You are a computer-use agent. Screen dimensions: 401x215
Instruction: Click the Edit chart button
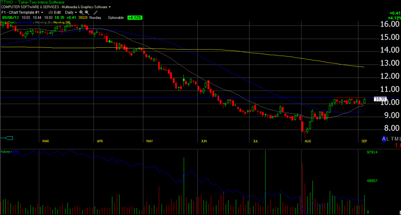[57, 12]
